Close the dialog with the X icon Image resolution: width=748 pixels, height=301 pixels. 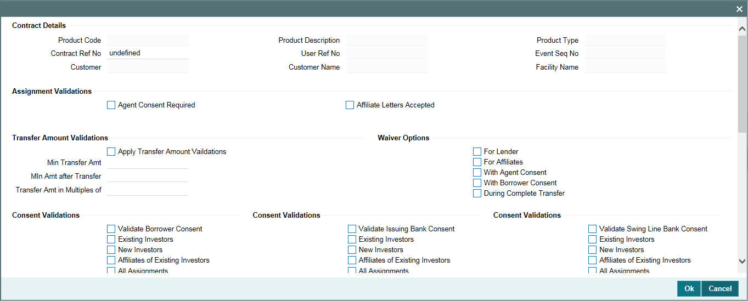point(739,9)
